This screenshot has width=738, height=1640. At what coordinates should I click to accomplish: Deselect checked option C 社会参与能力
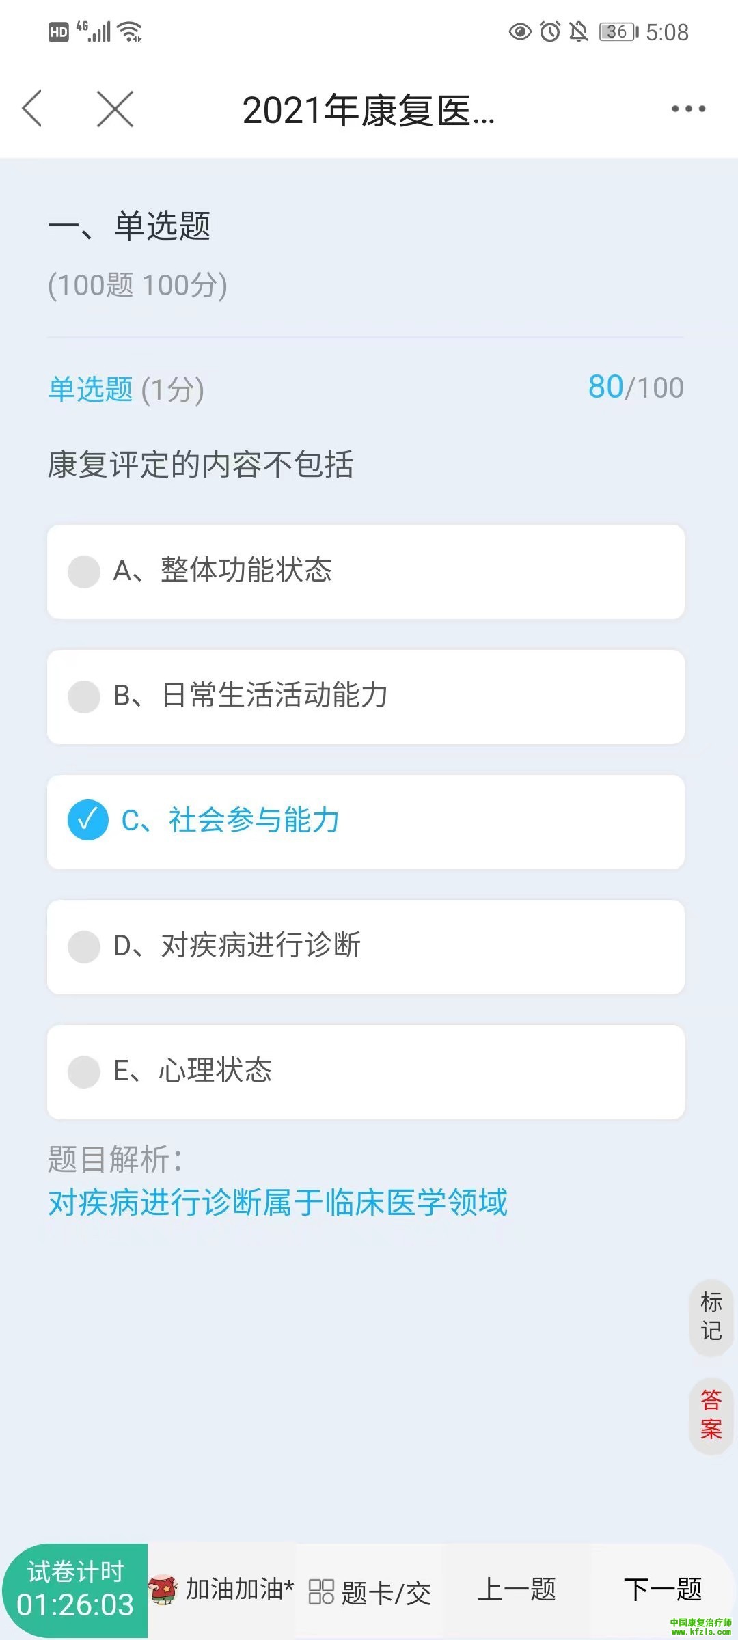[x=366, y=821]
